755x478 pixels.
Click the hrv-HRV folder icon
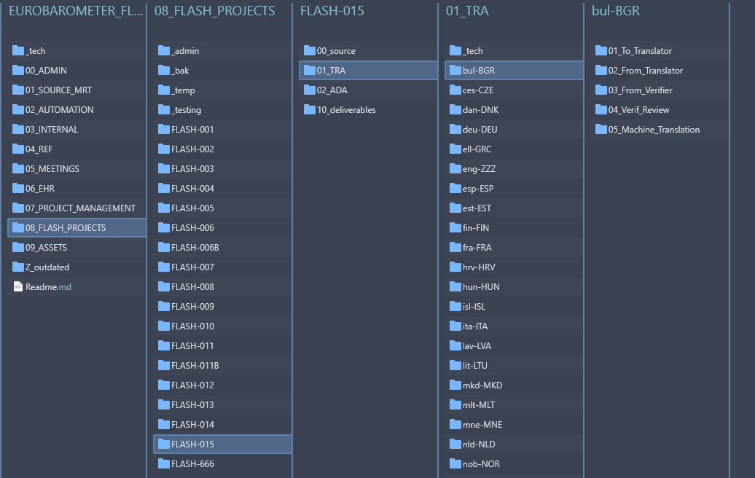tap(455, 267)
